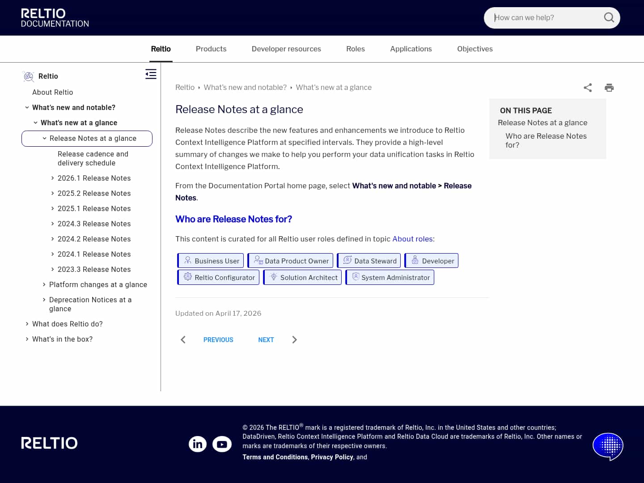Viewport: 644px width, 483px height.
Task: Go to the Objectives tab
Action: coord(475,49)
